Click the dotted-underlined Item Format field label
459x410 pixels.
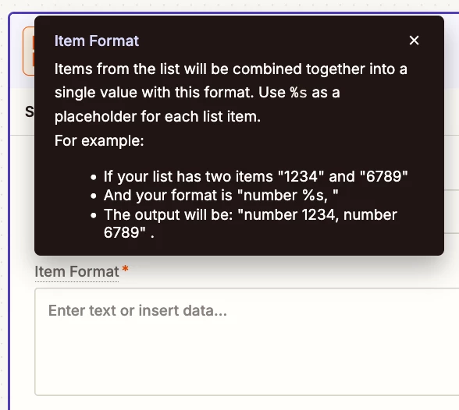(76, 271)
